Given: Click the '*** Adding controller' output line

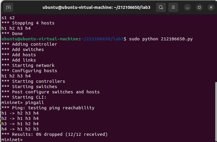Looking at the screenshot, I should 29,44.
